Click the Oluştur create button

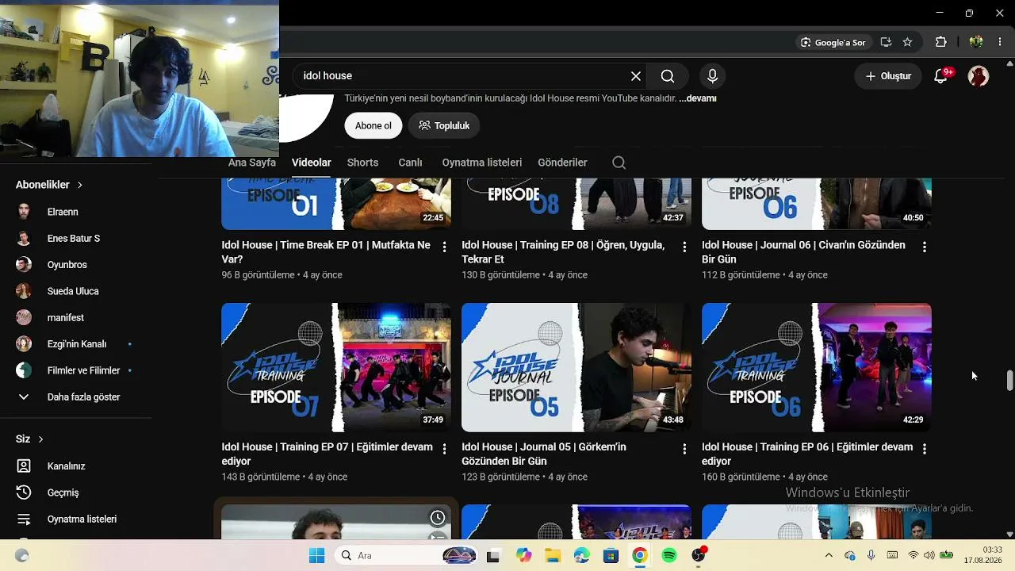pyautogui.click(x=888, y=76)
